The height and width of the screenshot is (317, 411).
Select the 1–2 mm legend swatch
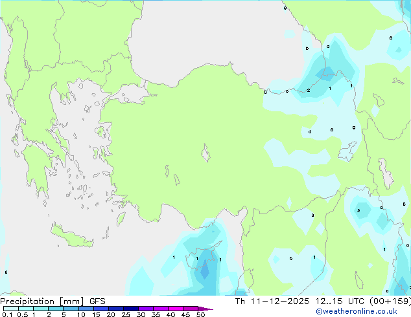[x=41, y=309]
